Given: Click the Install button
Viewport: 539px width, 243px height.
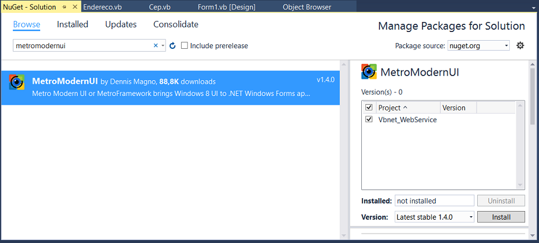Looking at the screenshot, I should click(501, 217).
